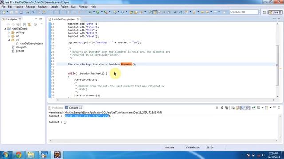Toggle Show Console When Standard Error Changes

coord(248,108)
